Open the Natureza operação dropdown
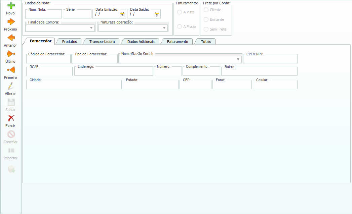The width and height of the screenshot is (352, 214). point(164,28)
